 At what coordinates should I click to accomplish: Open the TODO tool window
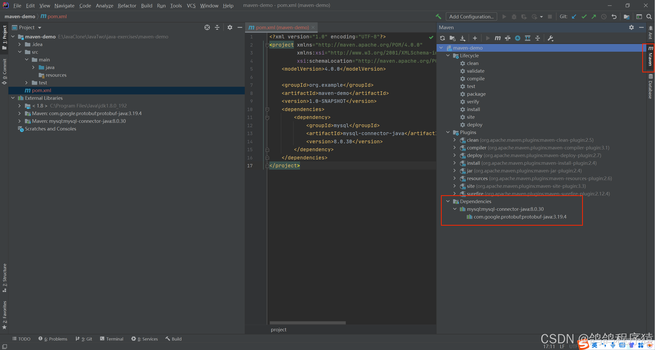(x=21, y=339)
